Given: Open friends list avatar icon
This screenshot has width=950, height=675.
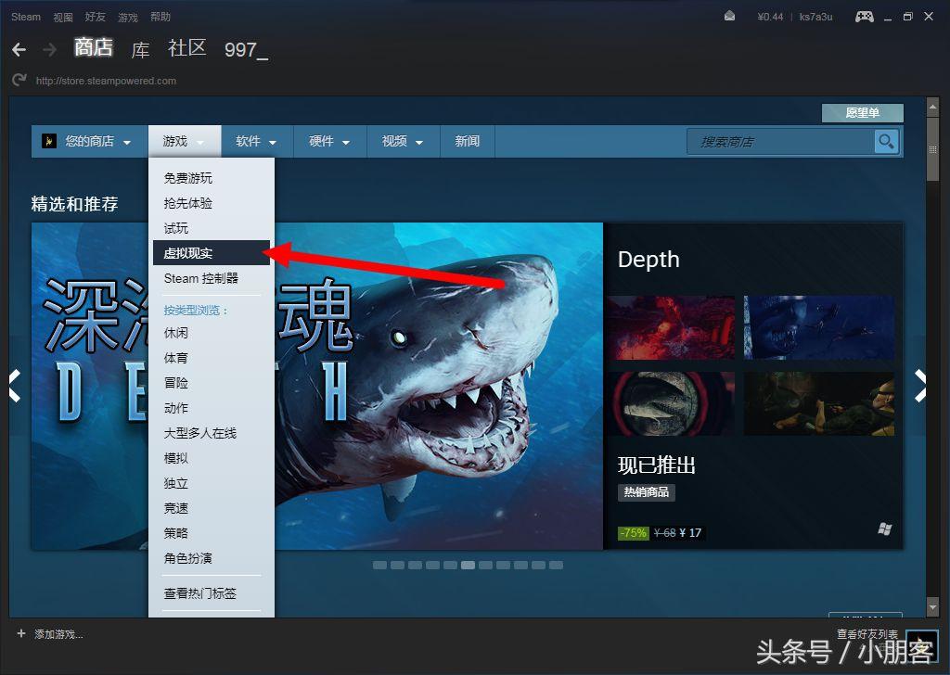Looking at the screenshot, I should pyautogui.click(x=921, y=645).
